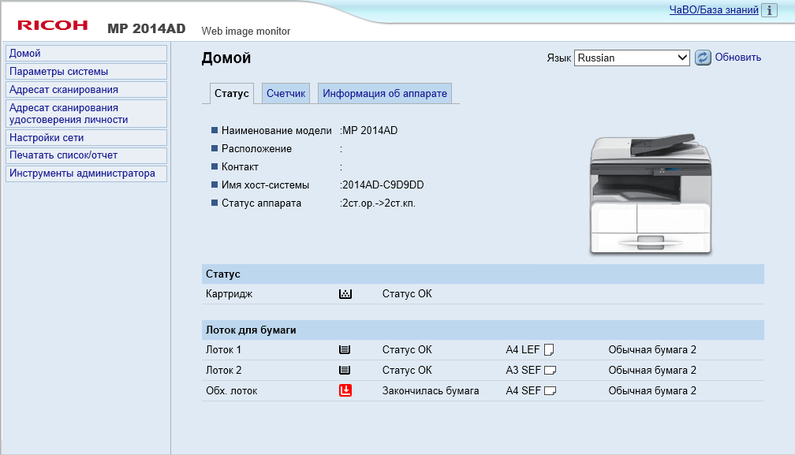Viewport: 795px width, 455px height.
Task: Click the MP 2014AD printer image
Action: (x=651, y=193)
